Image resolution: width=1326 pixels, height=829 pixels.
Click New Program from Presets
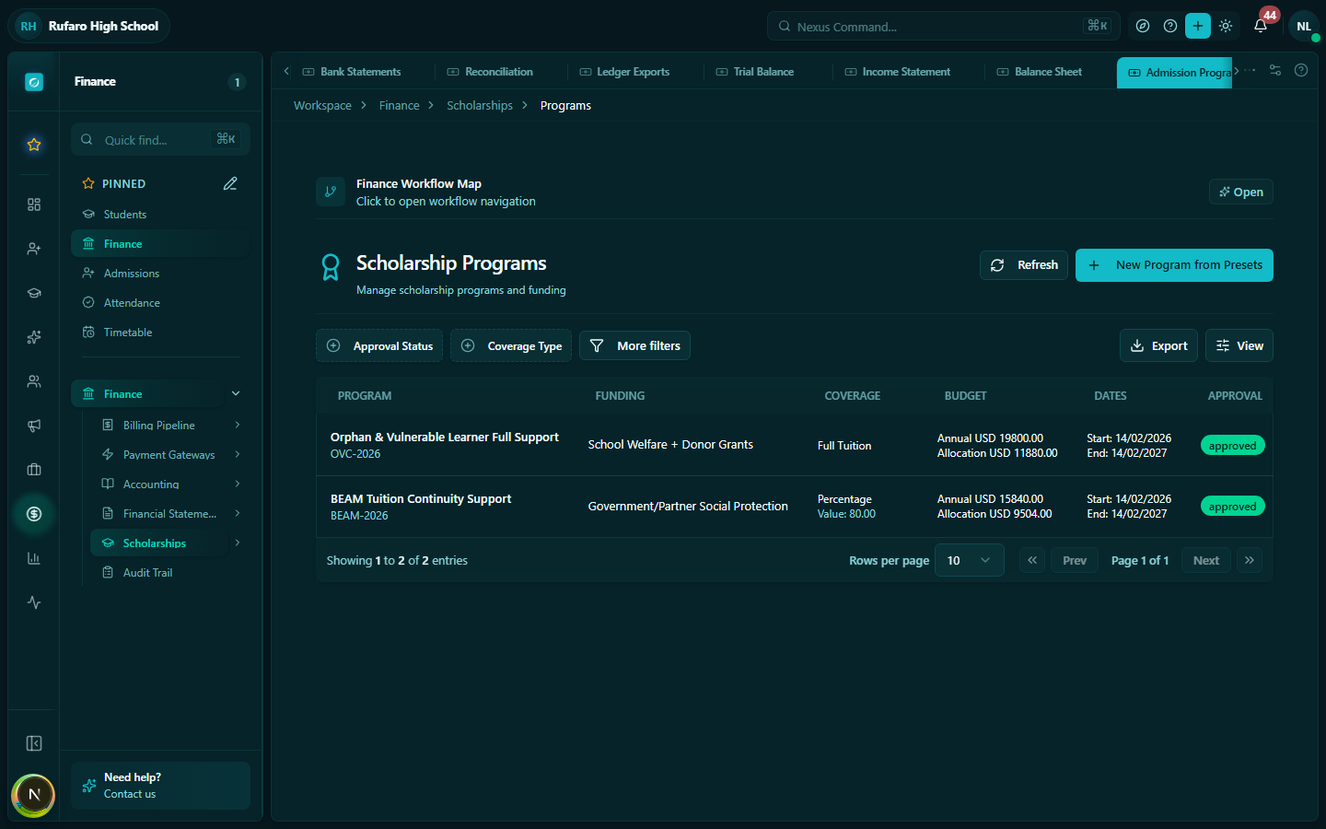point(1174,265)
